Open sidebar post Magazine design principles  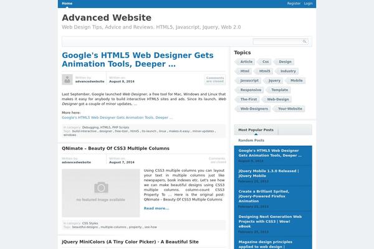266,244
